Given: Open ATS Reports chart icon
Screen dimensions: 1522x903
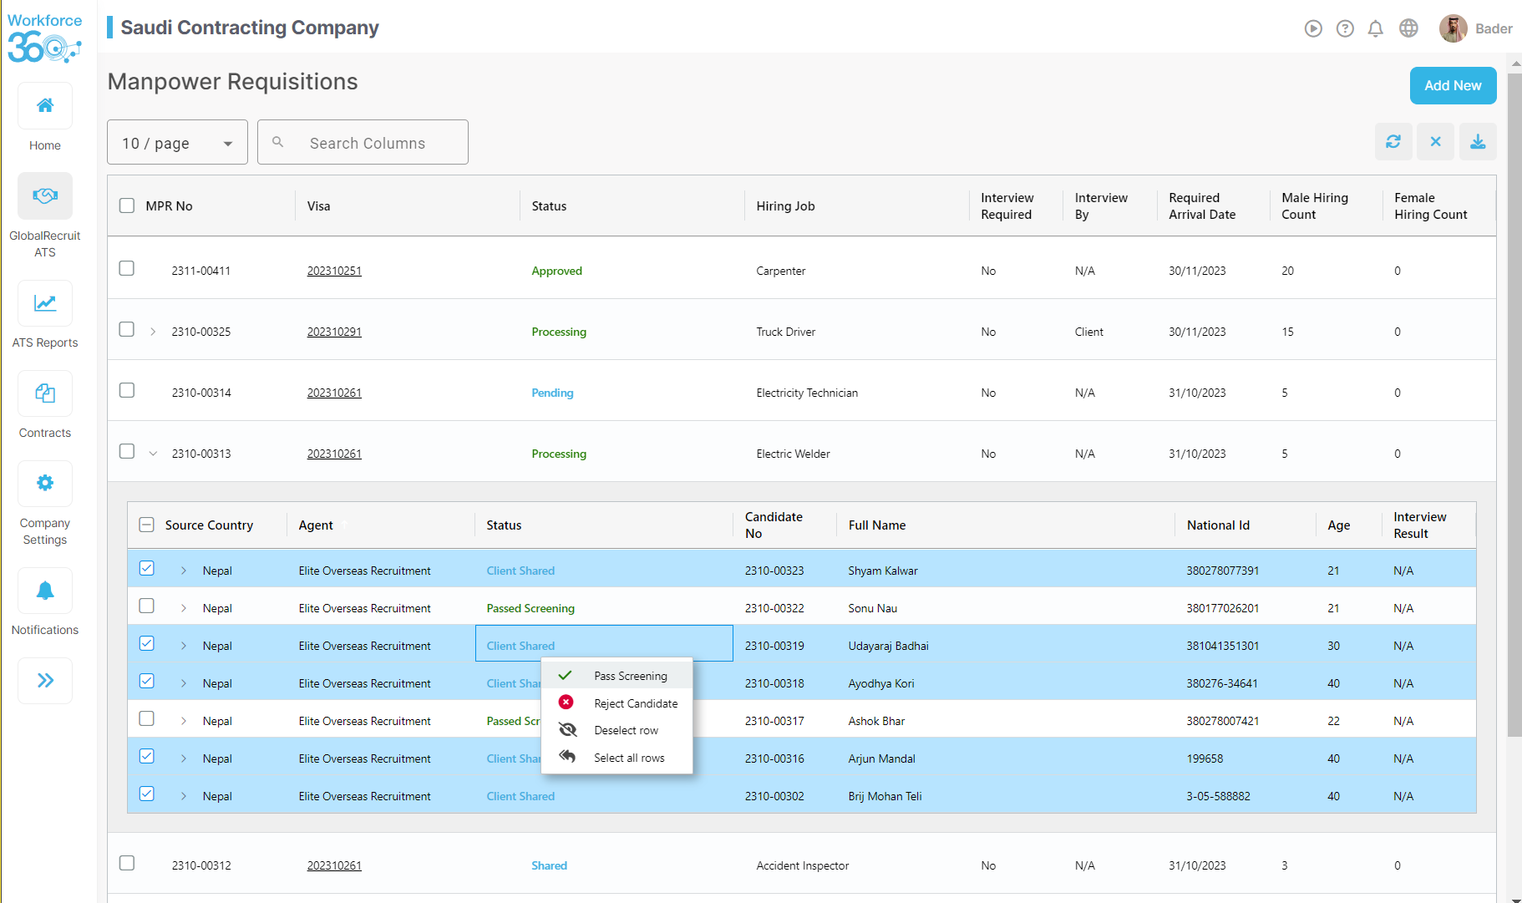Looking at the screenshot, I should [x=45, y=303].
